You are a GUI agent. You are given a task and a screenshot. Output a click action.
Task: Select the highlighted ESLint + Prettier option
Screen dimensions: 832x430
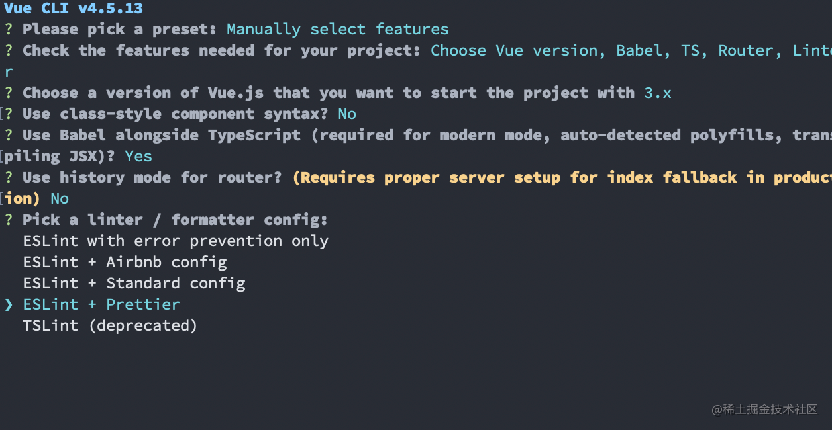click(101, 304)
